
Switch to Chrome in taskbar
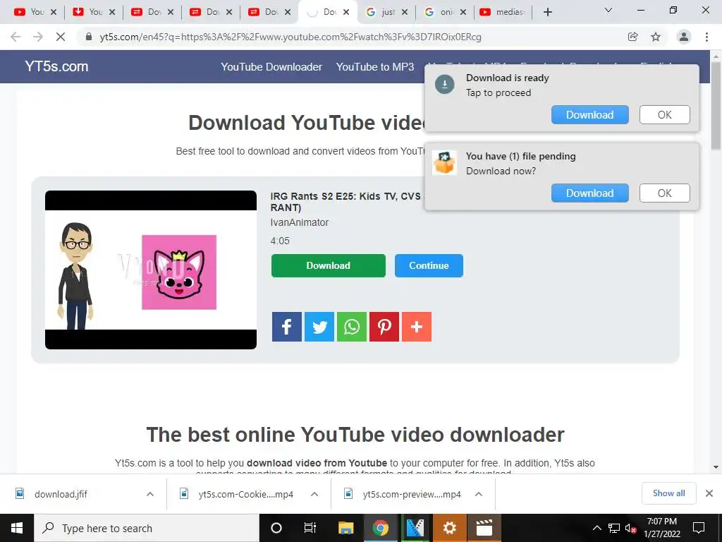tap(380, 528)
